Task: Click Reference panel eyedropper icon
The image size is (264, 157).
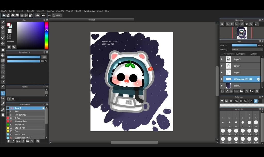Action: coord(251,101)
